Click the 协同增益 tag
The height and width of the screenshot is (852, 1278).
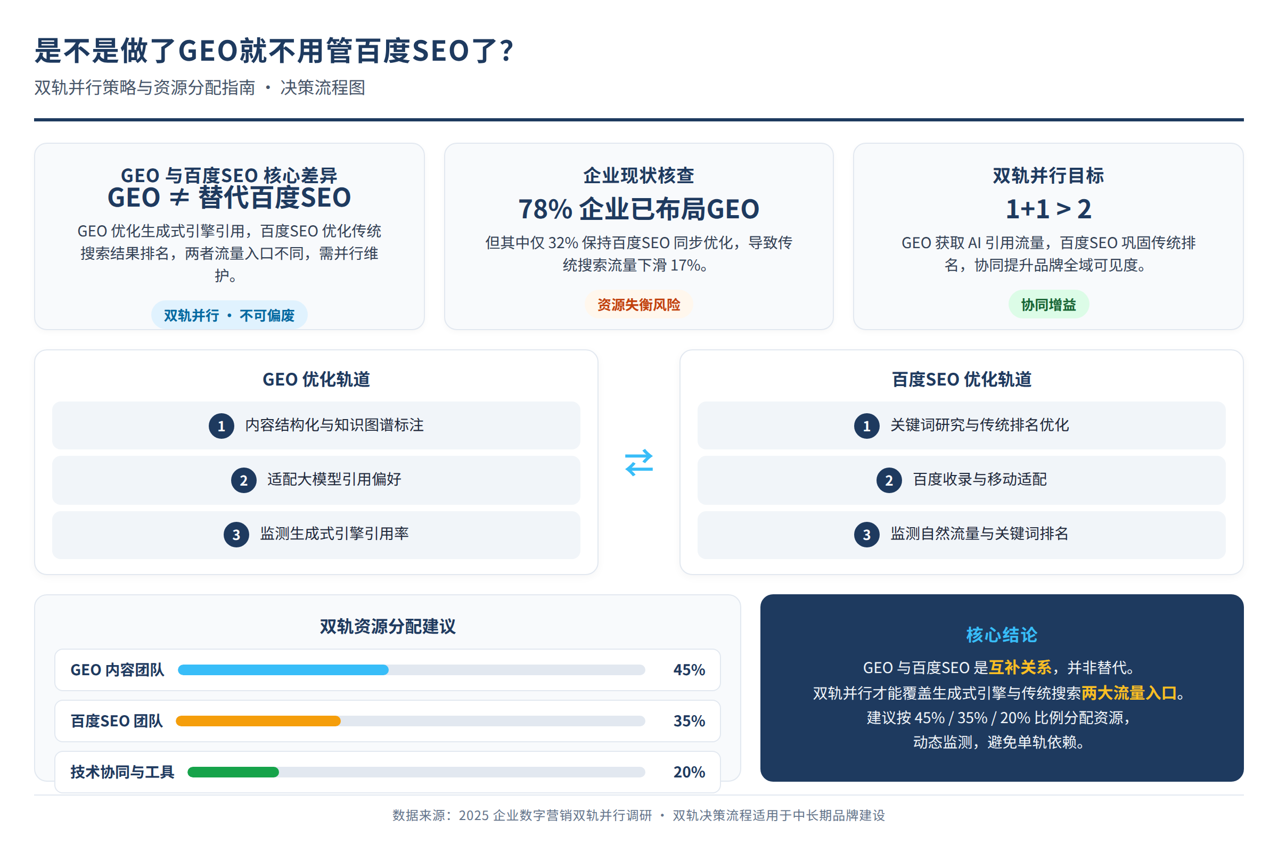[x=1048, y=304]
